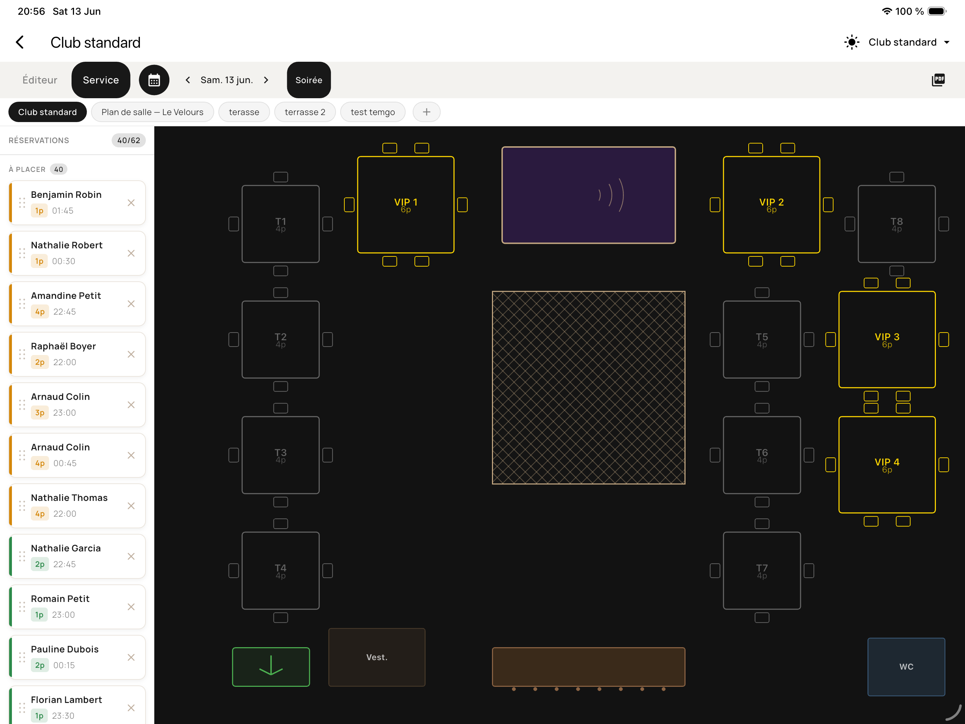The width and height of the screenshot is (965, 724).
Task: Go to previous day arrow
Action: click(188, 80)
